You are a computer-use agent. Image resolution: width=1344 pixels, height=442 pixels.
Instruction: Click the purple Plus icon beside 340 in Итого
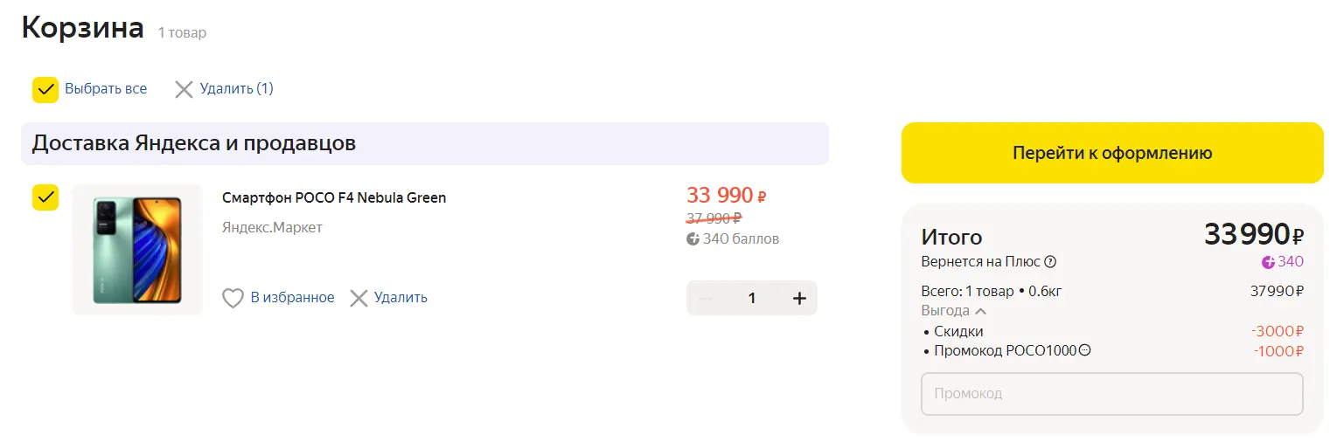click(1268, 262)
